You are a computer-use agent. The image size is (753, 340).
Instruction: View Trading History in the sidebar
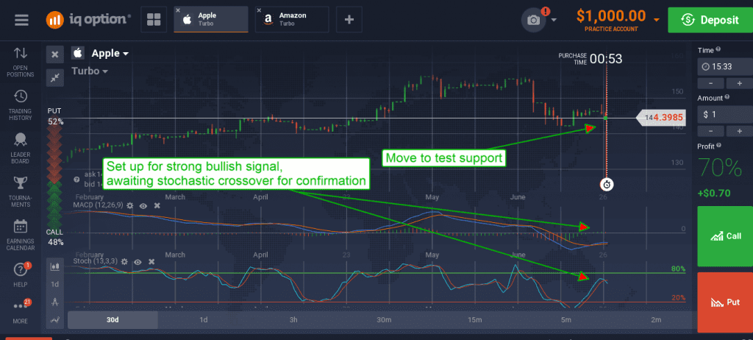(20, 105)
